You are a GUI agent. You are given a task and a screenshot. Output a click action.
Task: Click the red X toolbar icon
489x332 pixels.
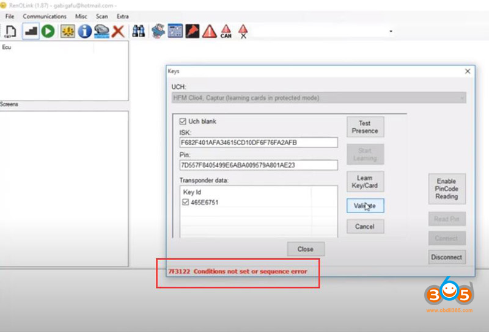119,31
